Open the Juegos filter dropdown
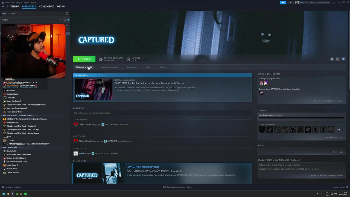This screenshot has height=197, width=350. [x=31, y=20]
